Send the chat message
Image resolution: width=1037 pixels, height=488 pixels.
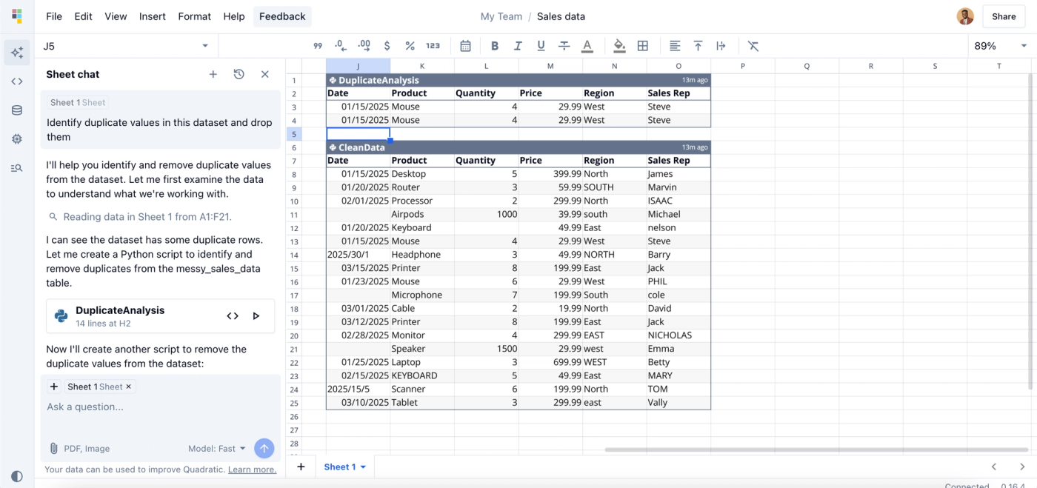coord(264,448)
